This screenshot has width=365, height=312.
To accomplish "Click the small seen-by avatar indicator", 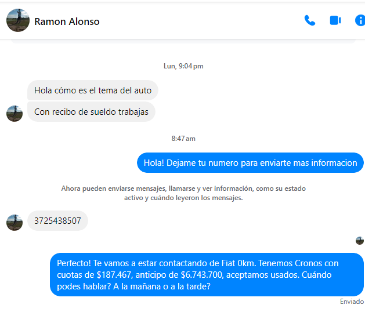I will pos(360,241).
